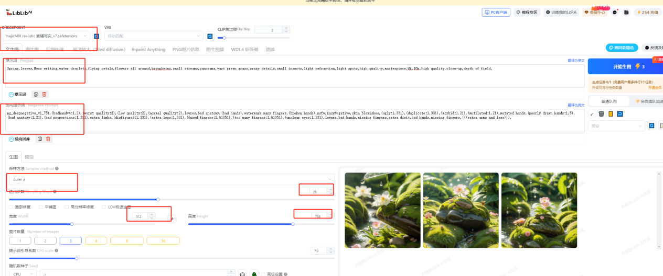Image resolution: width=663 pixels, height=276 pixels.
Task: Switch to the PNG图片信息 tab
Action: pyautogui.click(x=186, y=50)
